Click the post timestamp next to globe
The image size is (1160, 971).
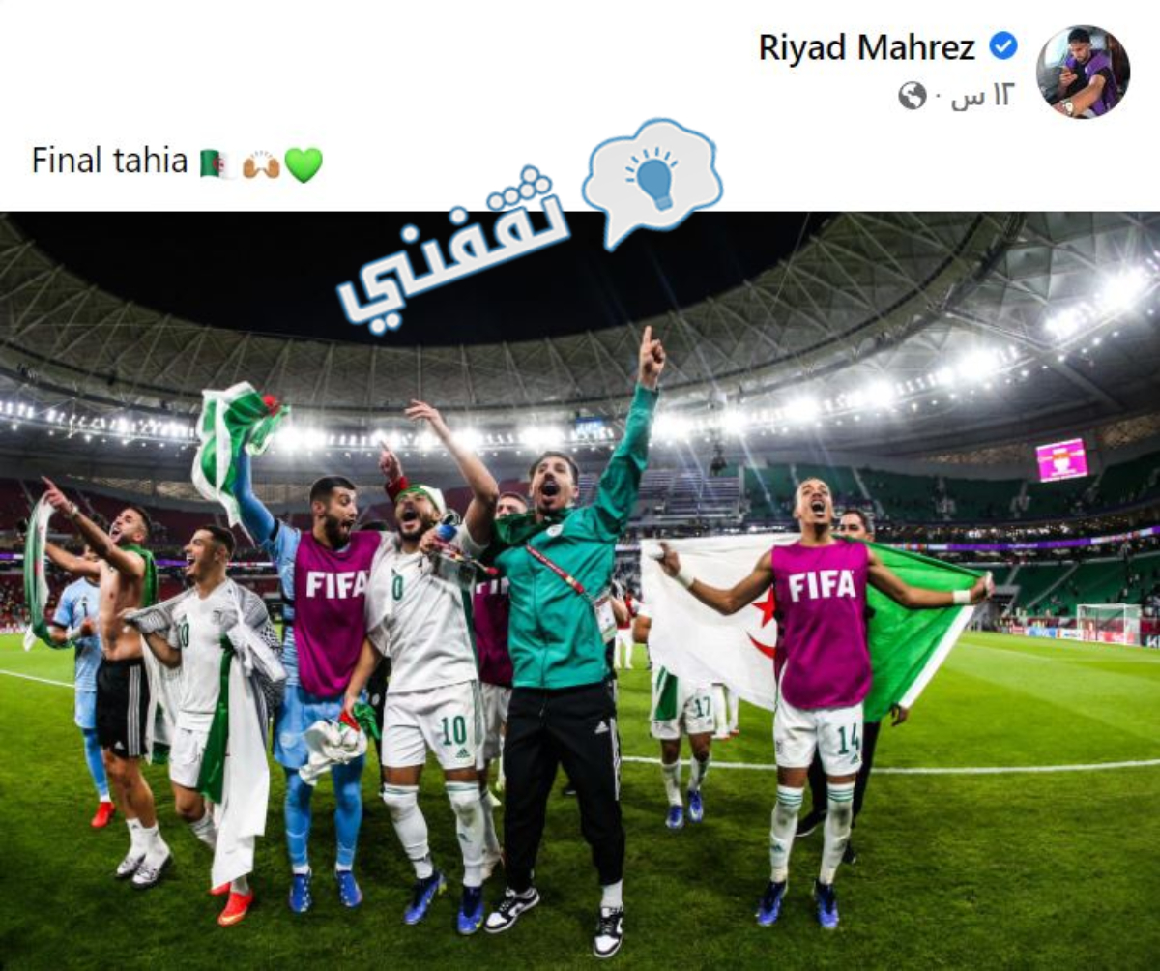[x=981, y=96]
